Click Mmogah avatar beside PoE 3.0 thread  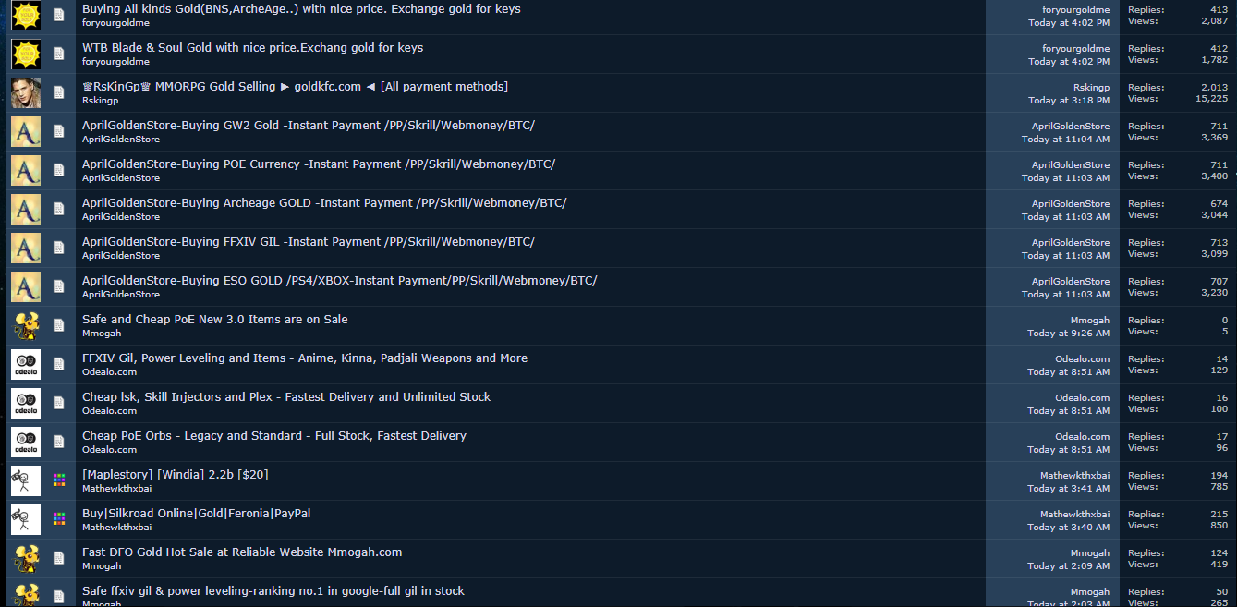pyautogui.click(x=26, y=326)
